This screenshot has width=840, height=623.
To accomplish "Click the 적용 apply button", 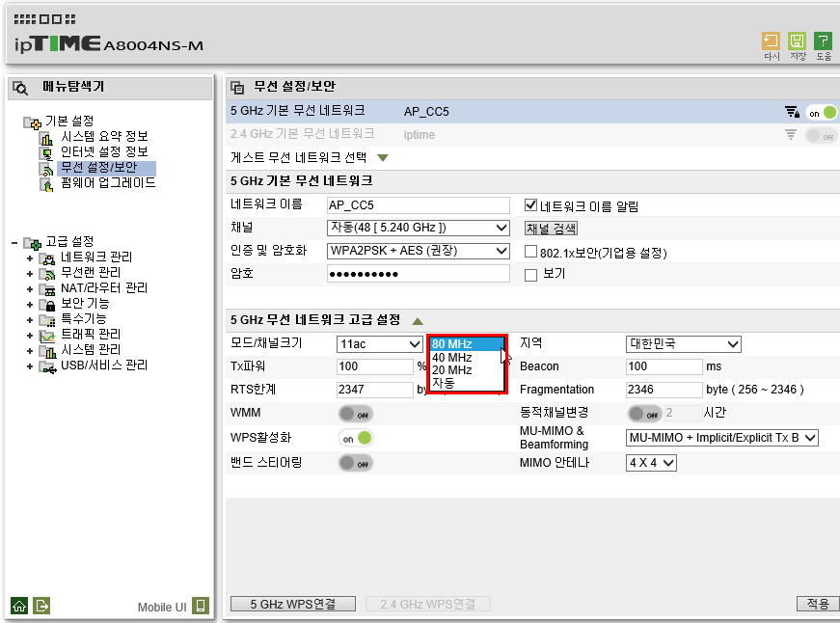I will click(x=818, y=604).
